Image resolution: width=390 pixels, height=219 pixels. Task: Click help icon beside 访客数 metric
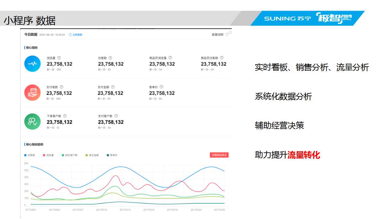coord(110,58)
